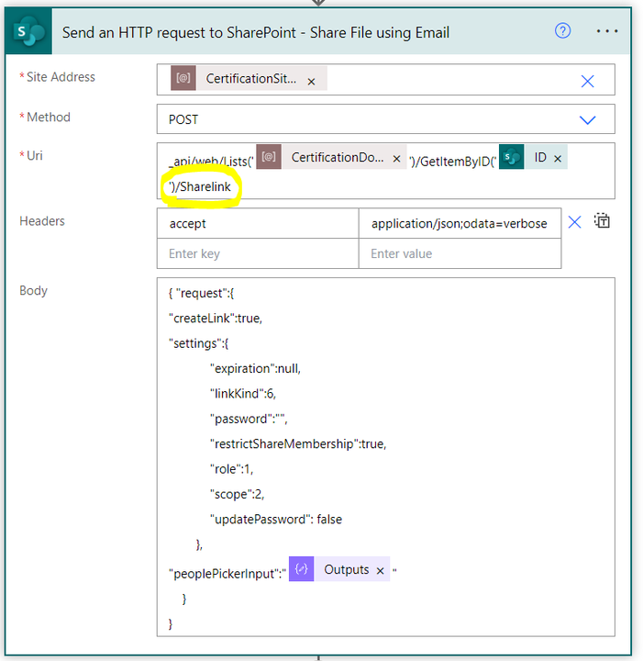
Task: Click the CertificationSit... token in Site Address
Action: coord(249,78)
